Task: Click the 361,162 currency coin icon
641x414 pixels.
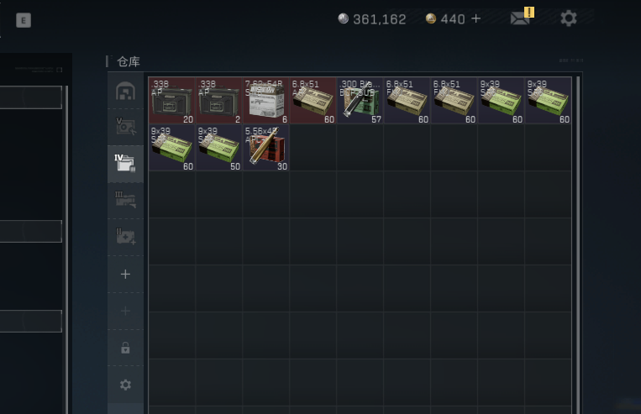Action: pos(343,18)
